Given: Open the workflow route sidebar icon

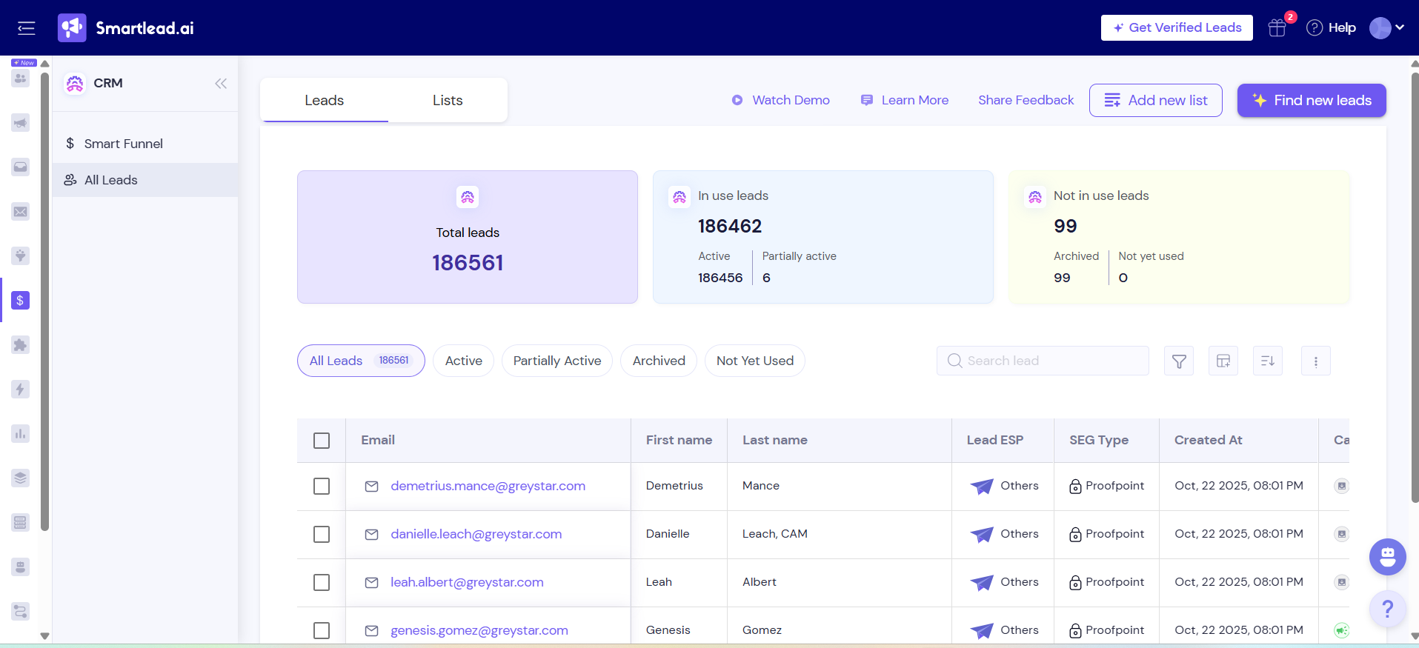Looking at the screenshot, I should (21, 612).
